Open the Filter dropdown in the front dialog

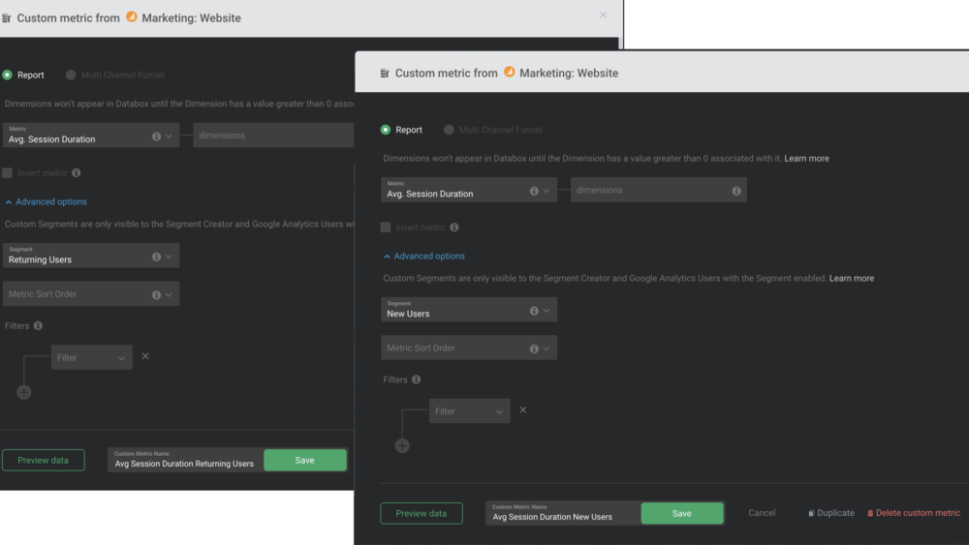pos(469,411)
